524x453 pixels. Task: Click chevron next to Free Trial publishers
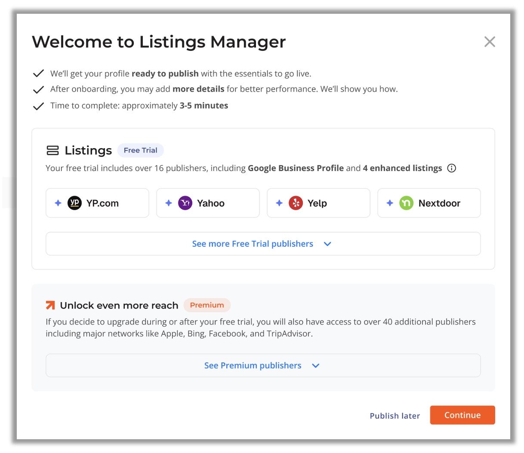pyautogui.click(x=327, y=244)
